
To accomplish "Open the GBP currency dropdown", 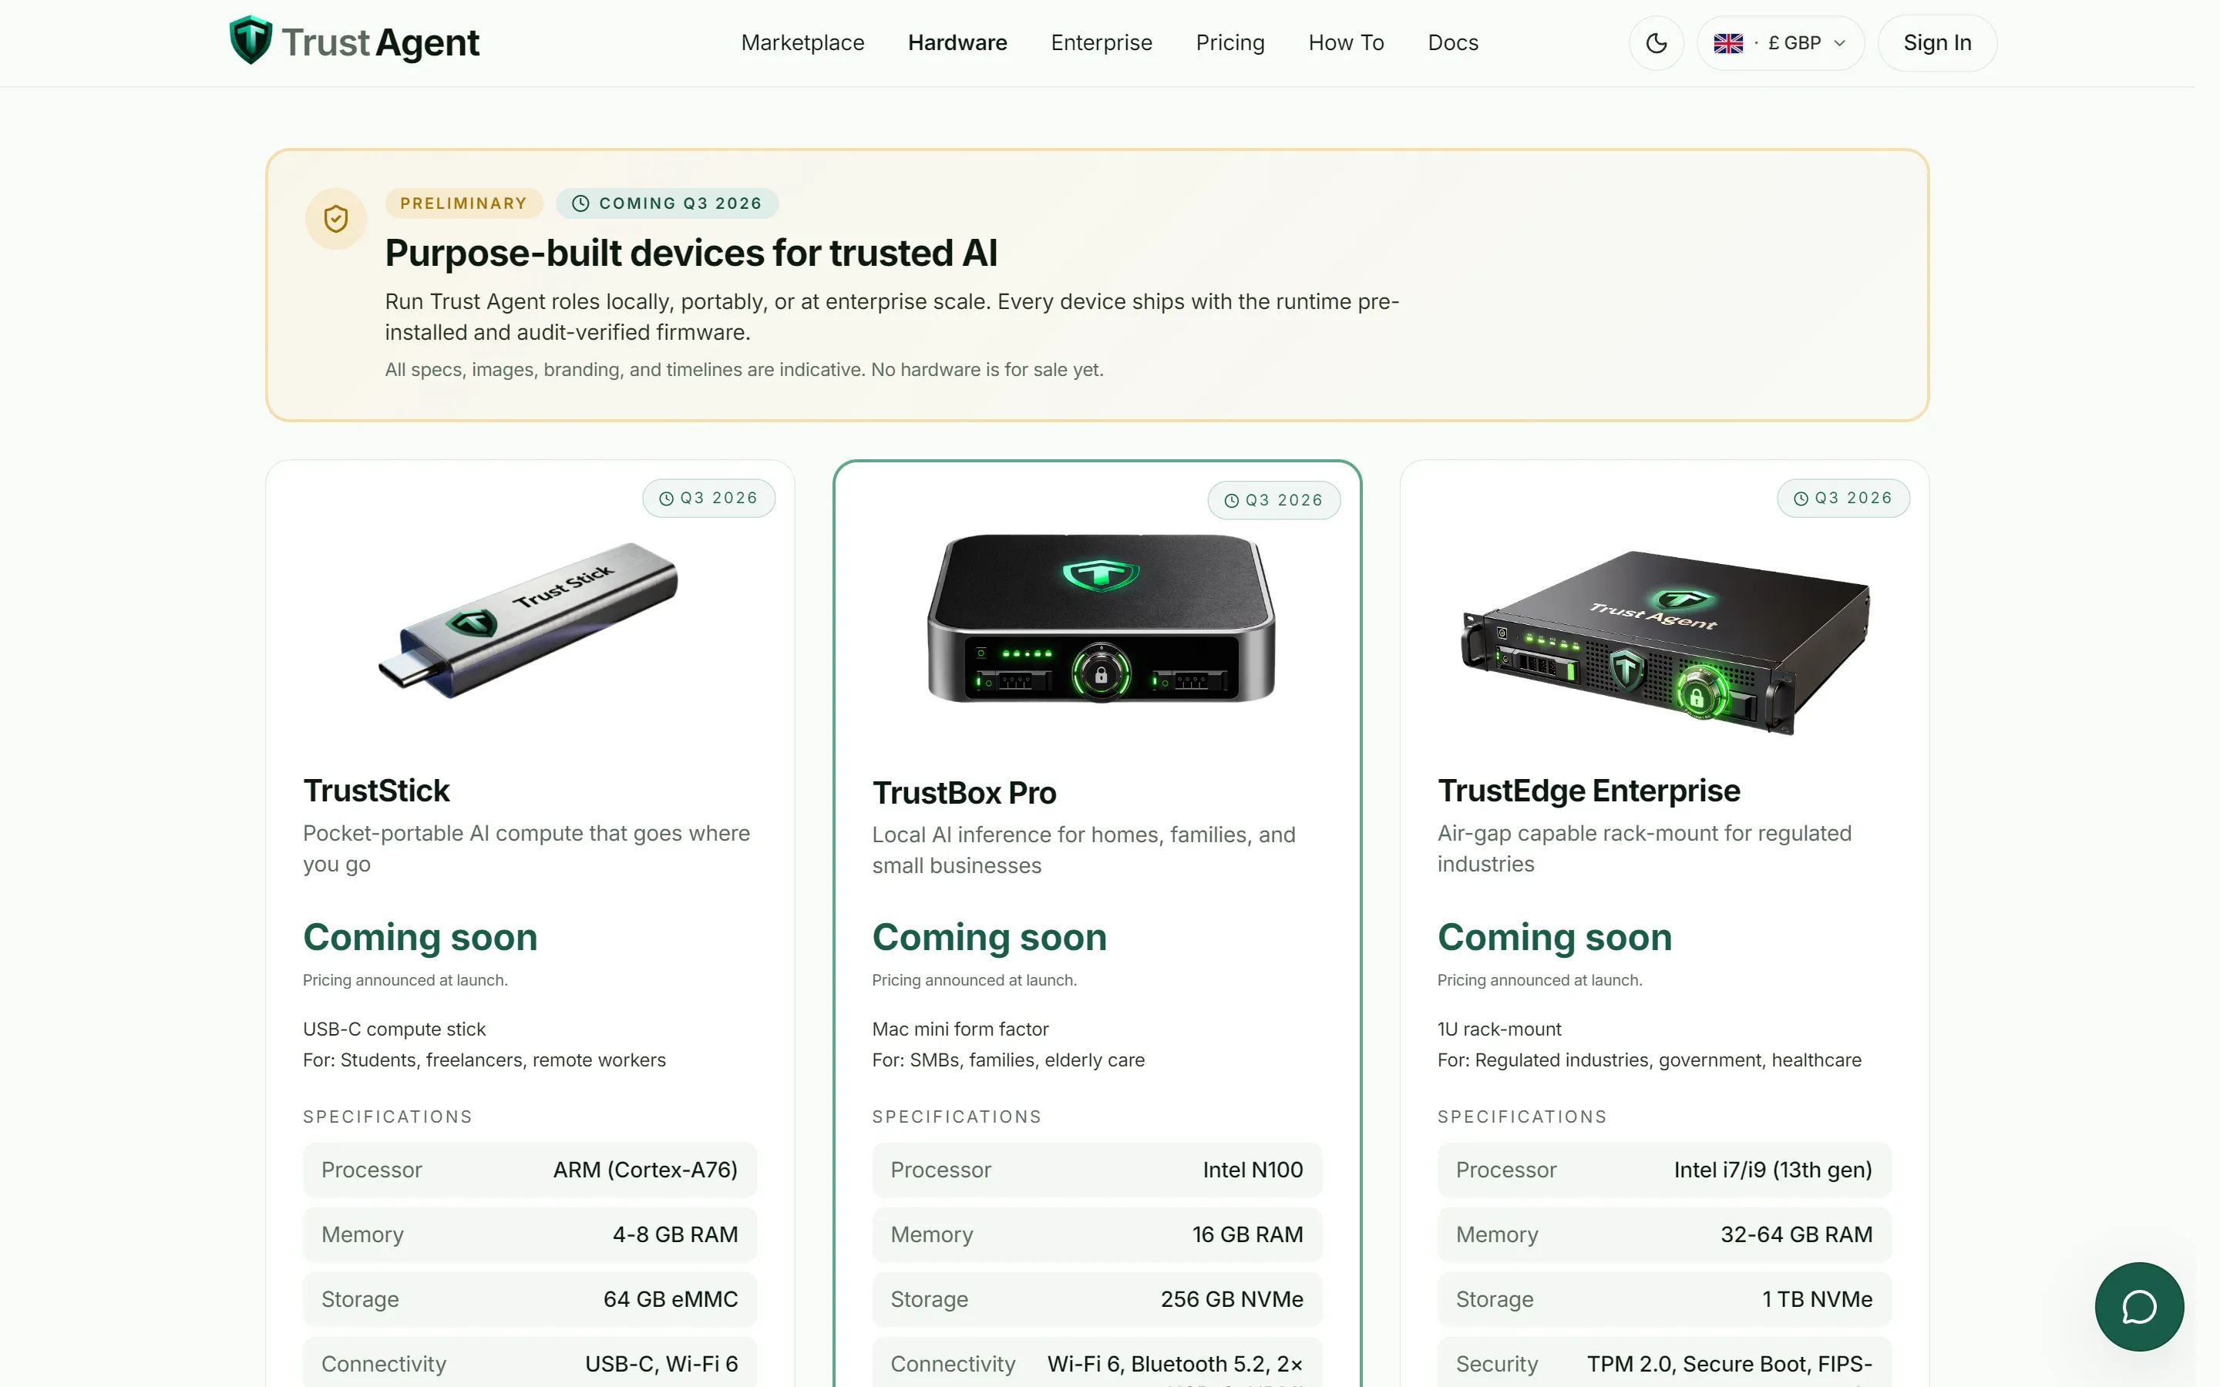I will 1780,43.
